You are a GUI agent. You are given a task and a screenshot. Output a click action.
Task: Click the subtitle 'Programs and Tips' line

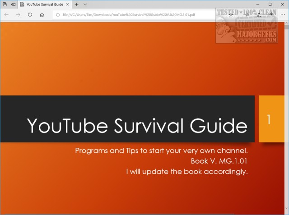tap(161, 151)
